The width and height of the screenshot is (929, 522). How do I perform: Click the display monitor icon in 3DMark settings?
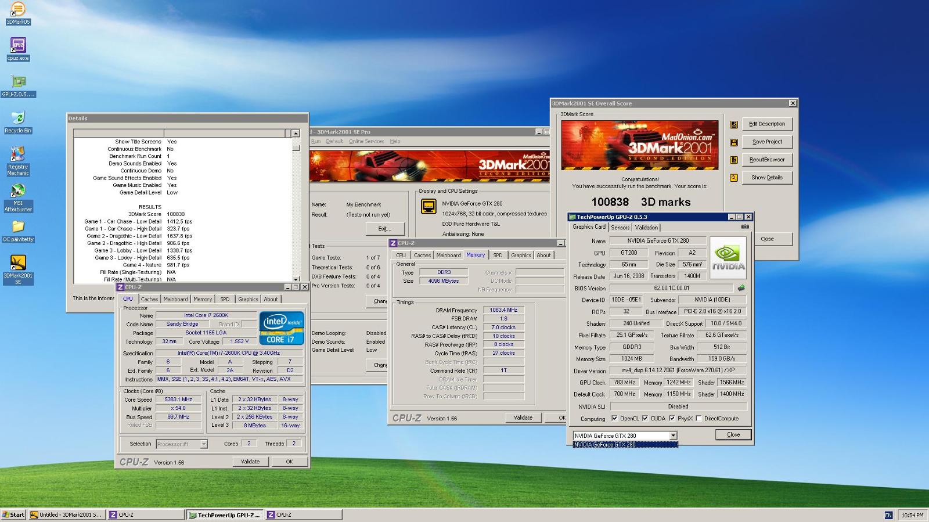[x=429, y=207]
